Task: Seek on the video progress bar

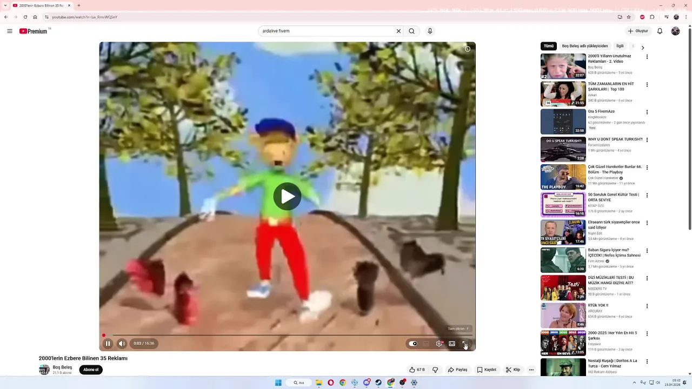Action: (287, 336)
